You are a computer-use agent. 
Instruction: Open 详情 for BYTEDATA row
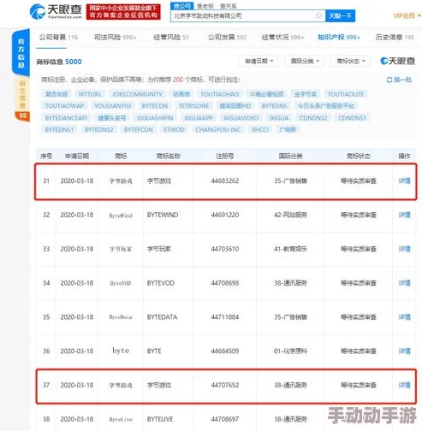pyautogui.click(x=404, y=317)
